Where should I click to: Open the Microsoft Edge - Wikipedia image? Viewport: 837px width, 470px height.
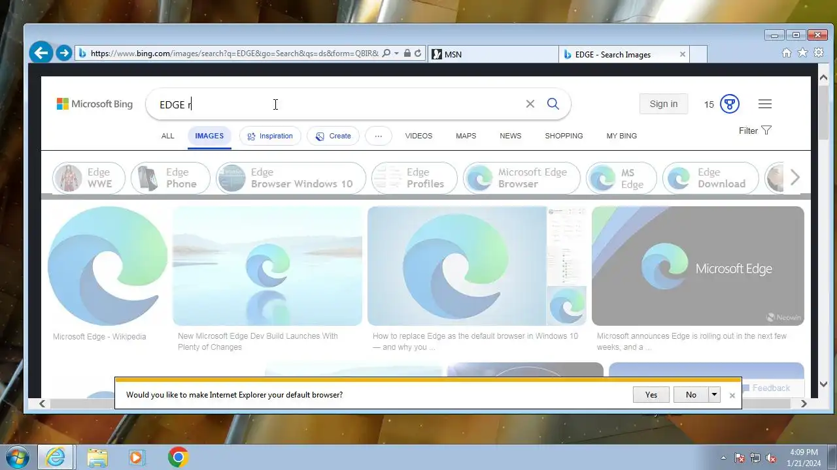pyautogui.click(x=107, y=266)
